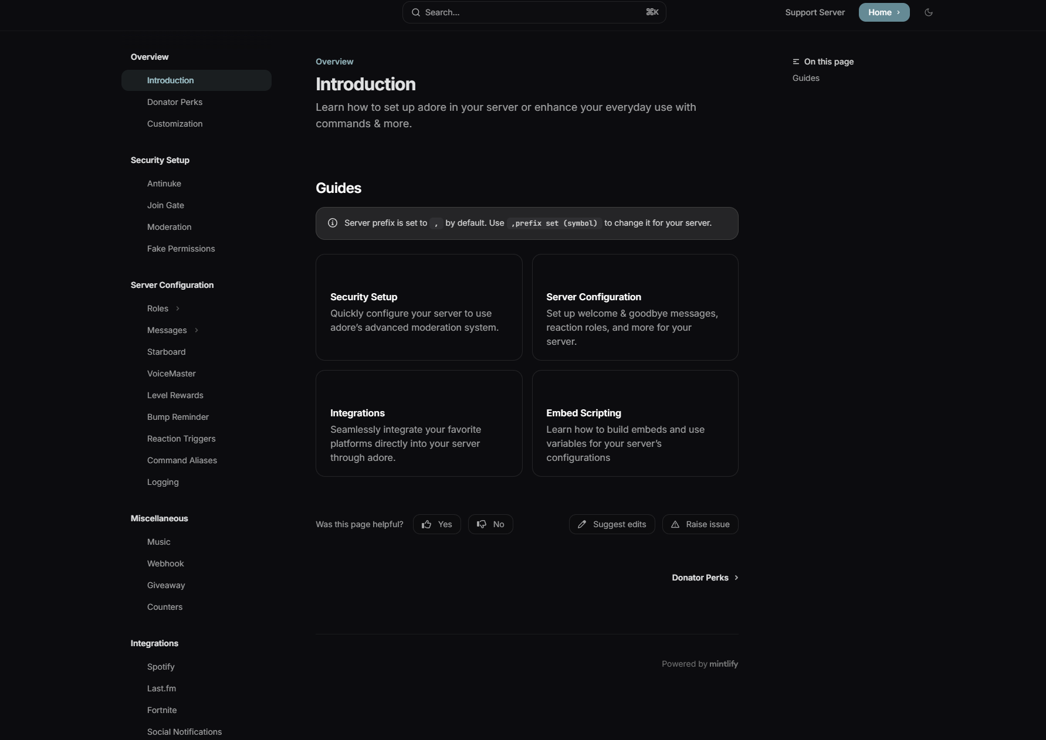Image resolution: width=1046 pixels, height=740 pixels.
Task: Click the ',prefix set (symbol)' code text
Action: [554, 223]
